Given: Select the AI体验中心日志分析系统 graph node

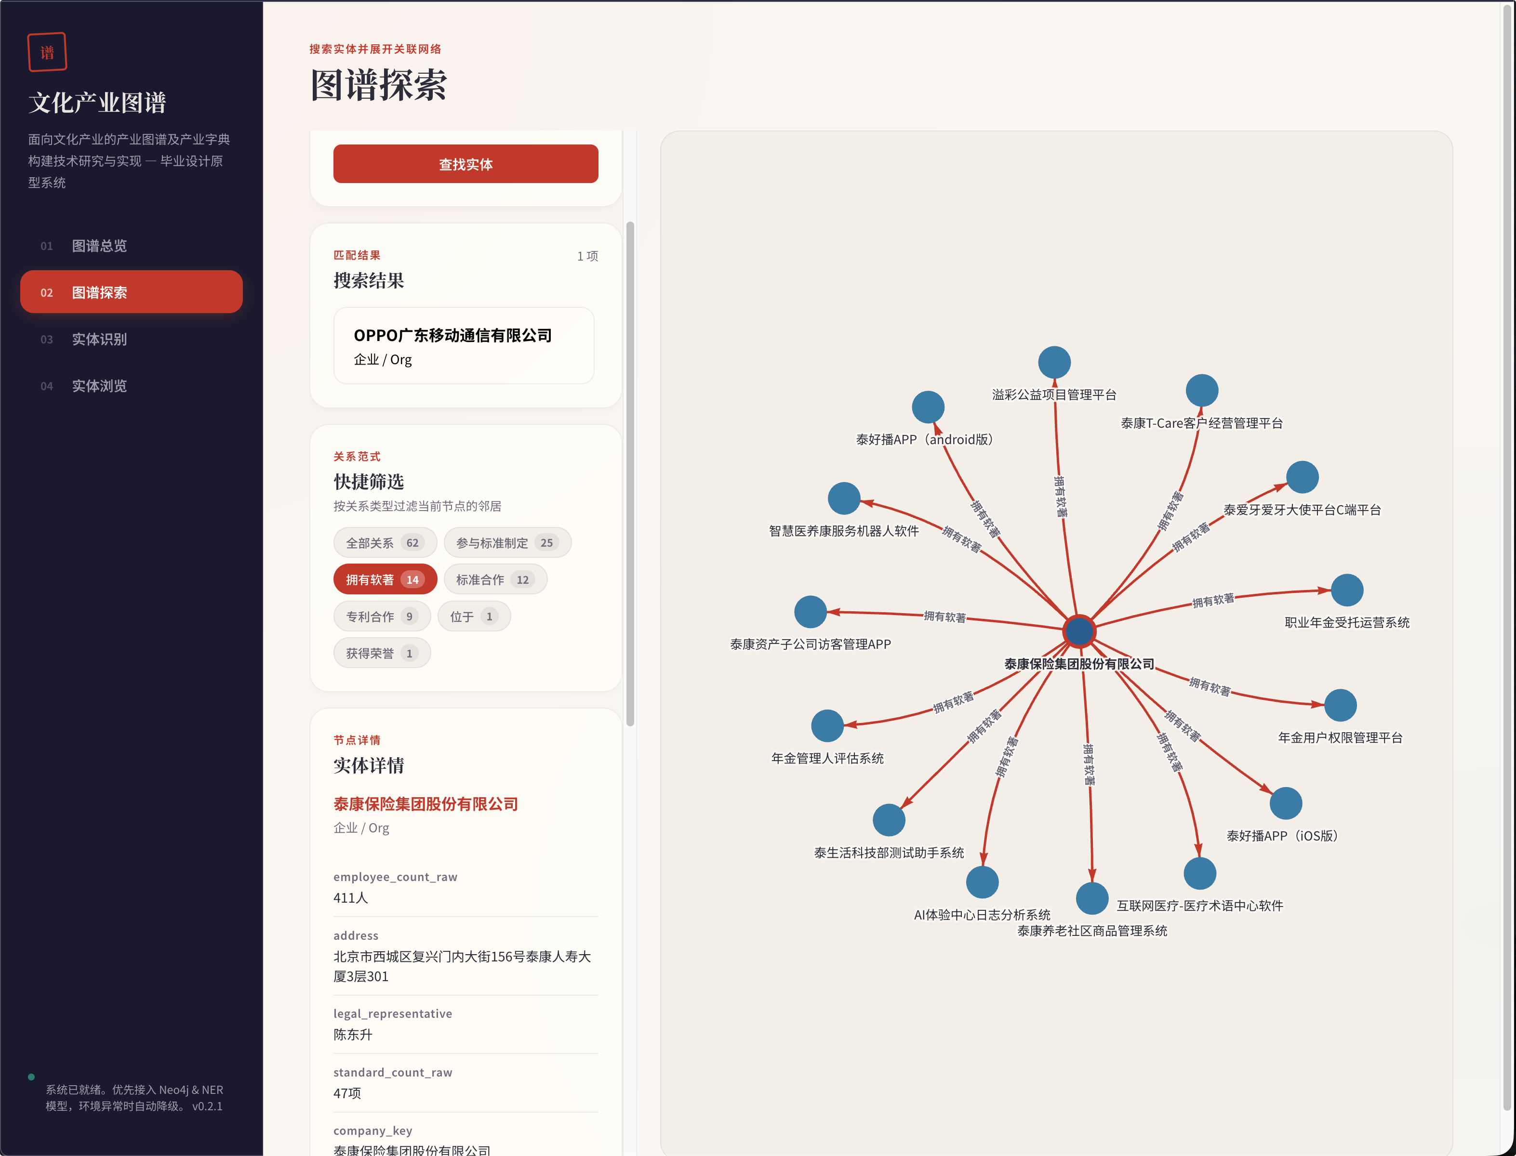Looking at the screenshot, I should 982,882.
